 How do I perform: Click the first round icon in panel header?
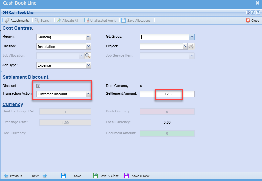pyautogui.click(x=248, y=13)
